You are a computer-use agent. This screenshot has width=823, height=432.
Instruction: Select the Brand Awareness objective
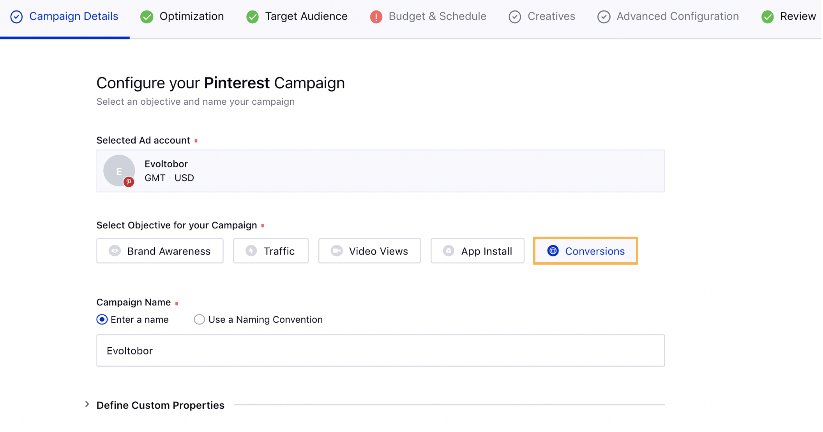pyautogui.click(x=160, y=251)
